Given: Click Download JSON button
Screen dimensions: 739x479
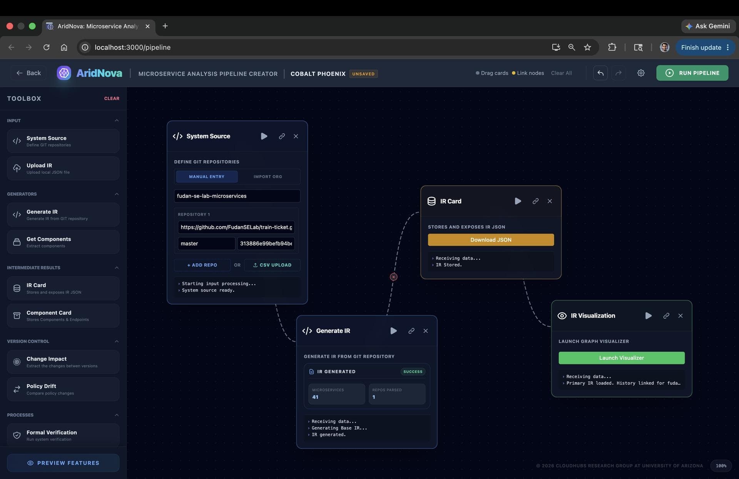Looking at the screenshot, I should (x=491, y=240).
